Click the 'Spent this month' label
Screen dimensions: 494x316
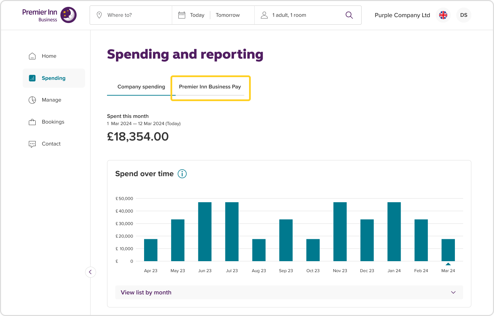[x=128, y=116]
